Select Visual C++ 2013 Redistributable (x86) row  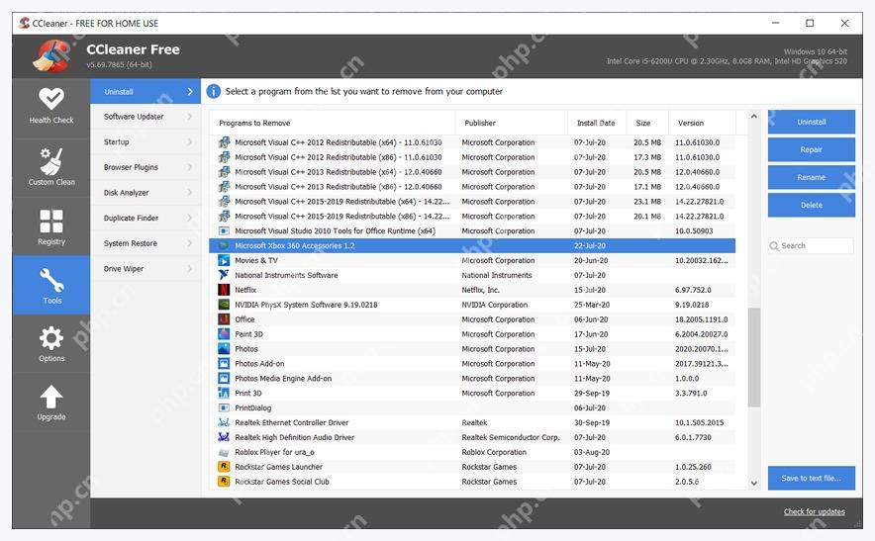tap(472, 187)
